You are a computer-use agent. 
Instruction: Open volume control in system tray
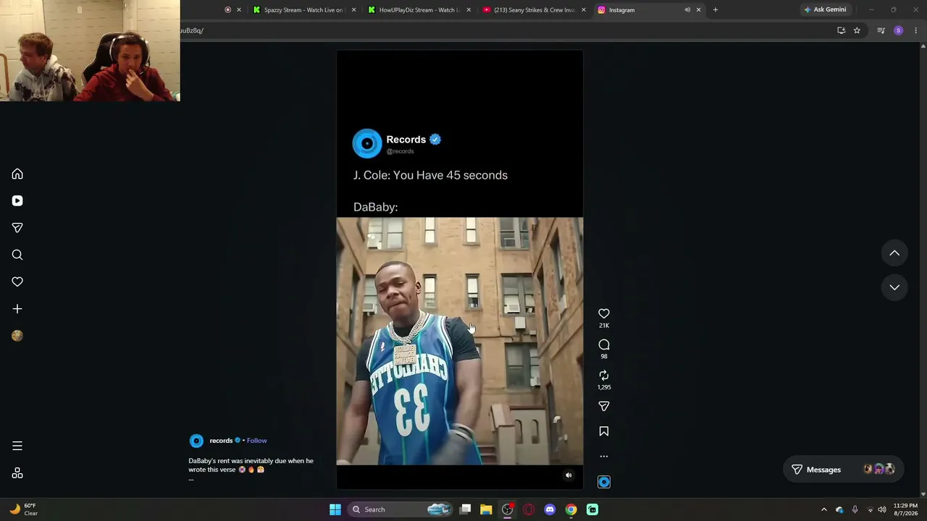coord(882,509)
